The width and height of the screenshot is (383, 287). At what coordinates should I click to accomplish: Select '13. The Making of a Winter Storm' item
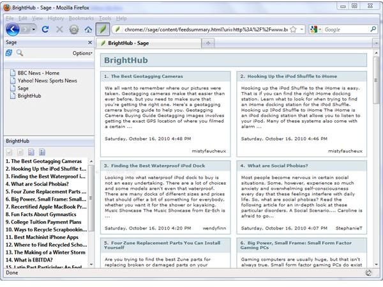(45, 252)
